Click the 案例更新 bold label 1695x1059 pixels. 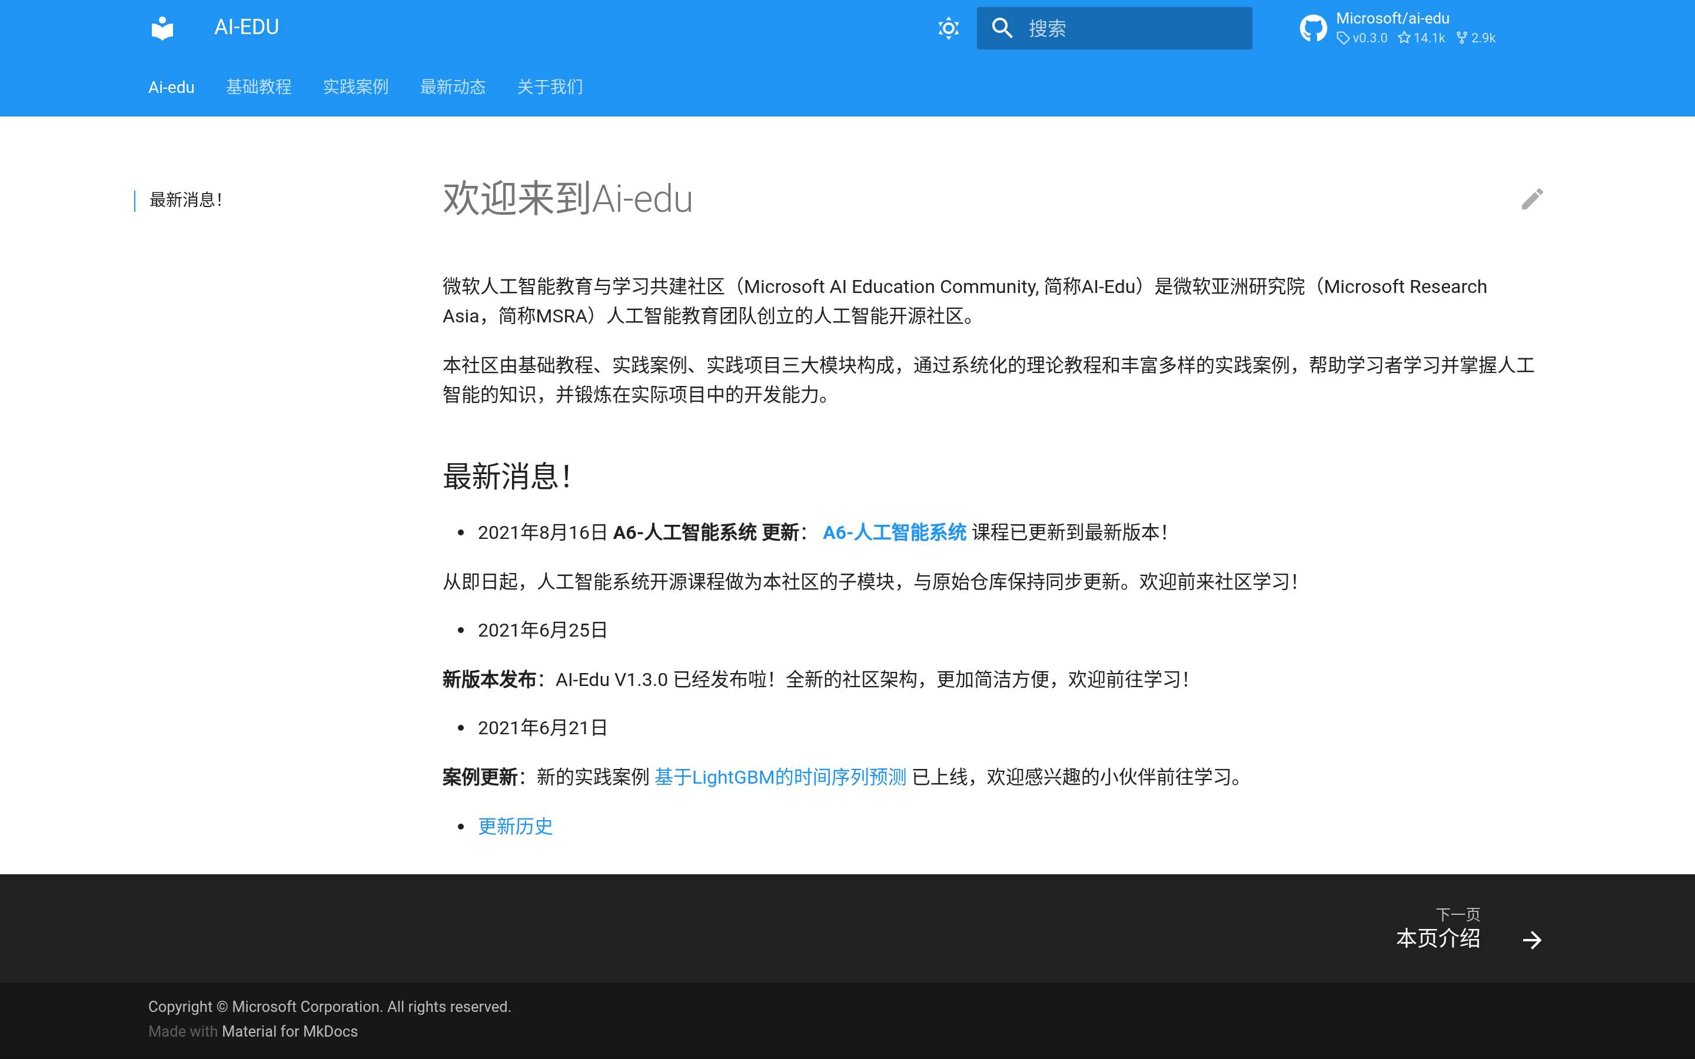(480, 777)
